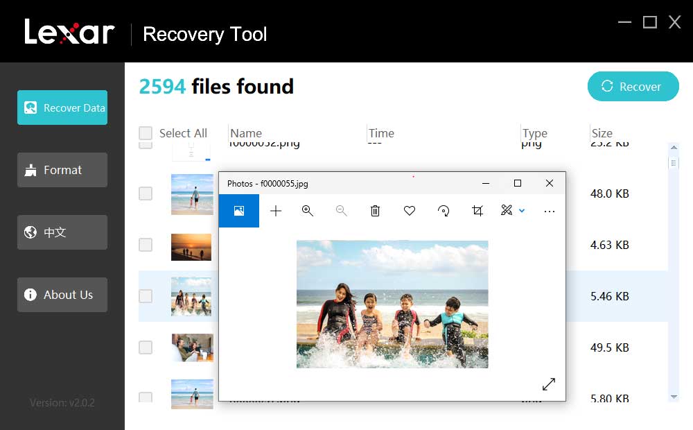Minimize the Lexar Recovery Tool window

[624, 21]
